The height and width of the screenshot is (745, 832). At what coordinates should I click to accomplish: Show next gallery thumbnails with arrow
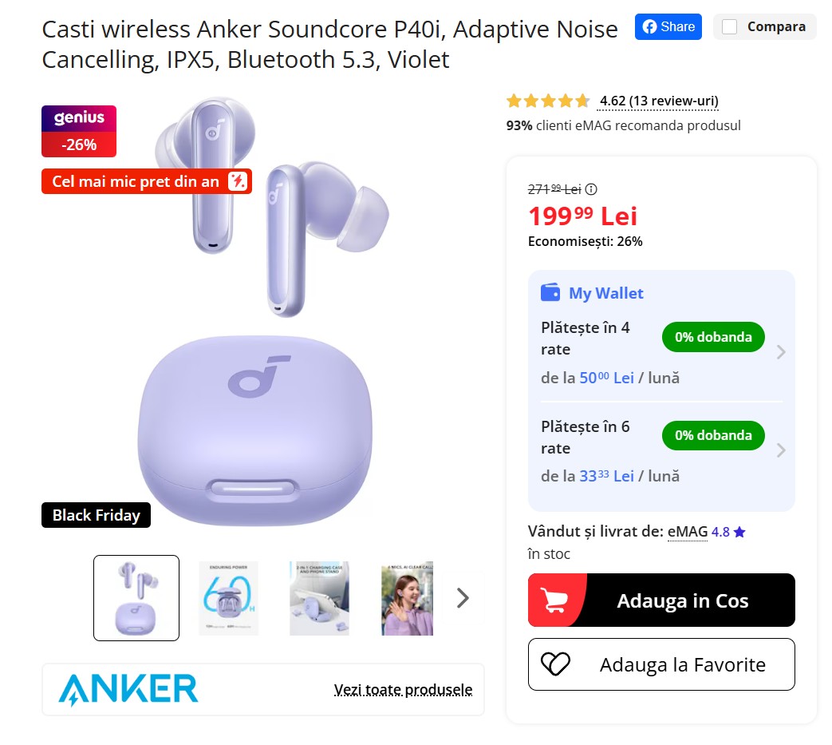point(463,598)
